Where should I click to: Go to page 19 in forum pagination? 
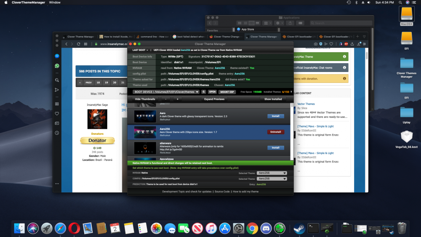tap(107, 83)
